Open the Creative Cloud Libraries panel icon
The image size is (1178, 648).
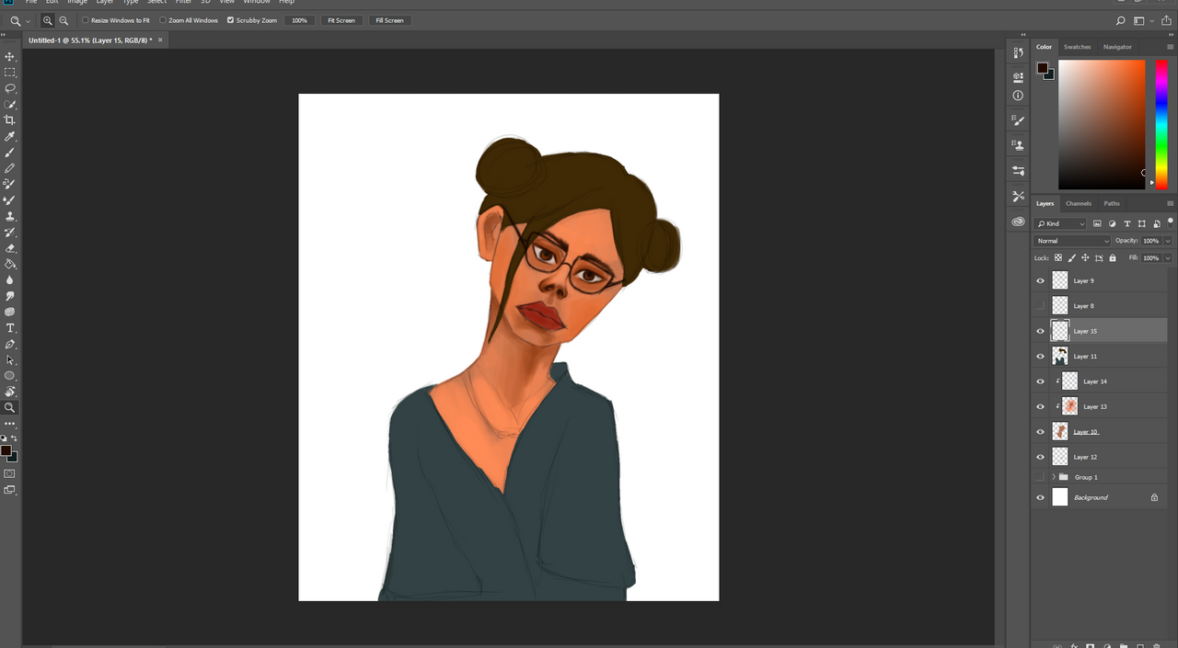[1018, 222]
